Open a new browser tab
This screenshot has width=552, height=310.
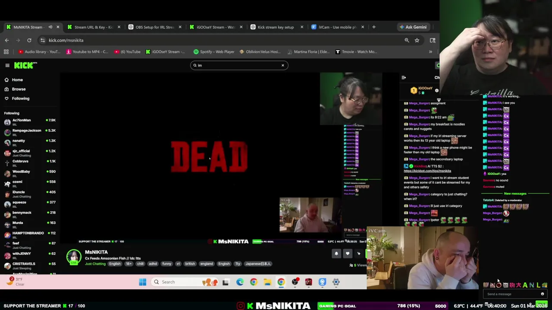(374, 27)
